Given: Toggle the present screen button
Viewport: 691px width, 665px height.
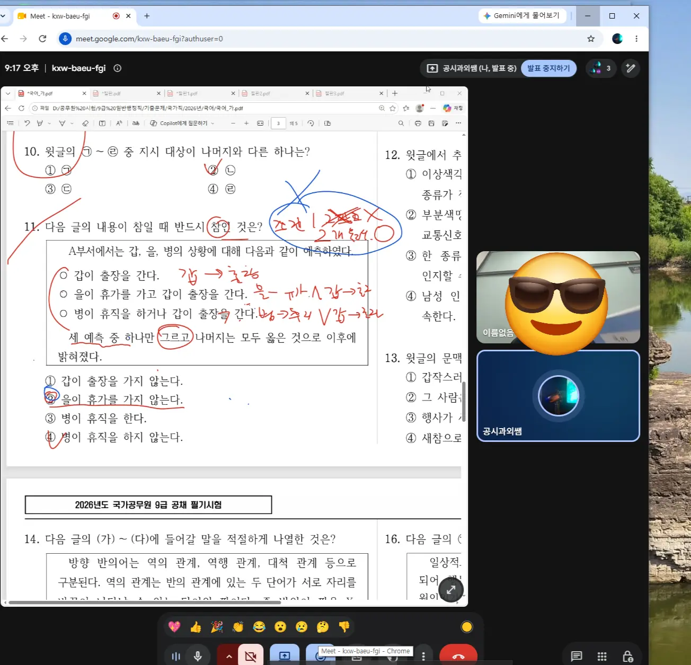Looking at the screenshot, I should (285, 656).
